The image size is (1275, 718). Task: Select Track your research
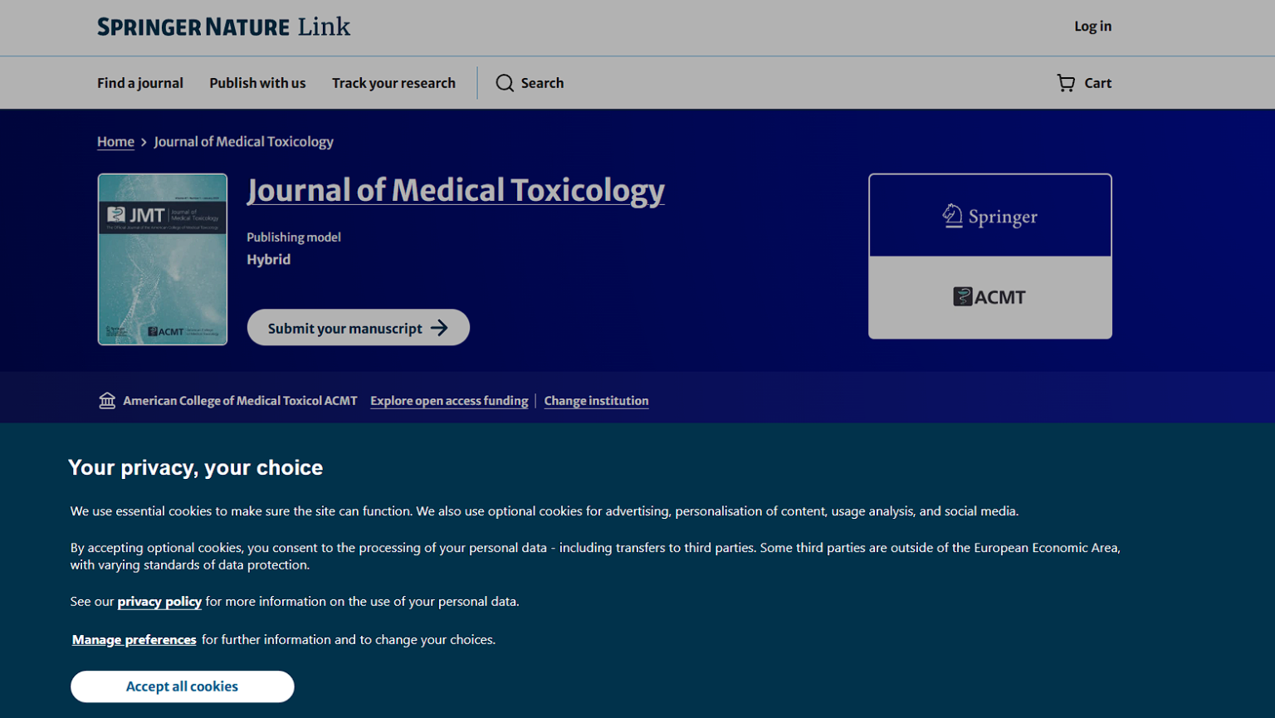pos(394,83)
